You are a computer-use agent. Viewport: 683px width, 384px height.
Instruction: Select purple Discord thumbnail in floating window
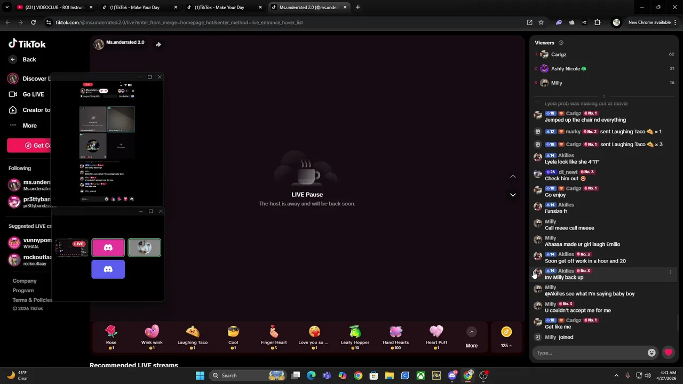[108, 269]
